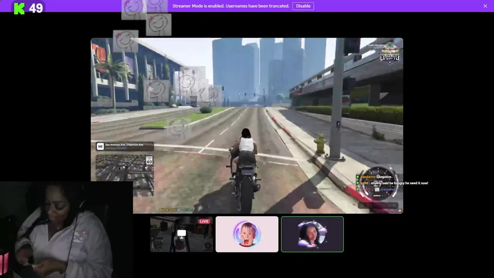The image size is (494, 278).
Task: Dismiss the Streamer Mode banner
Action: [485, 6]
